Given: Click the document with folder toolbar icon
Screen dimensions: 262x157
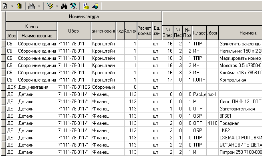Looking at the screenshot, I should click(86, 6).
